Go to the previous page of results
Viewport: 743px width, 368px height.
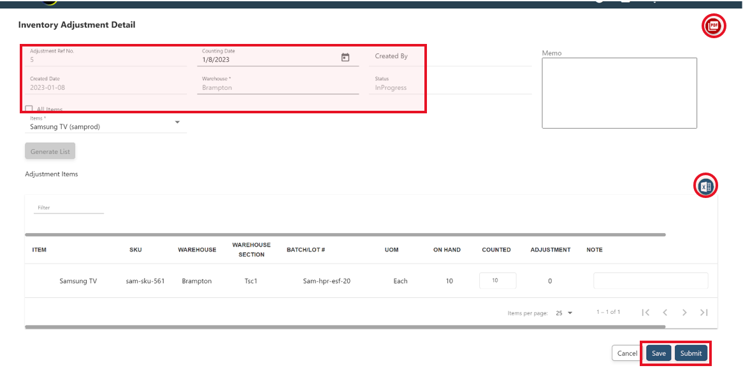coord(665,312)
